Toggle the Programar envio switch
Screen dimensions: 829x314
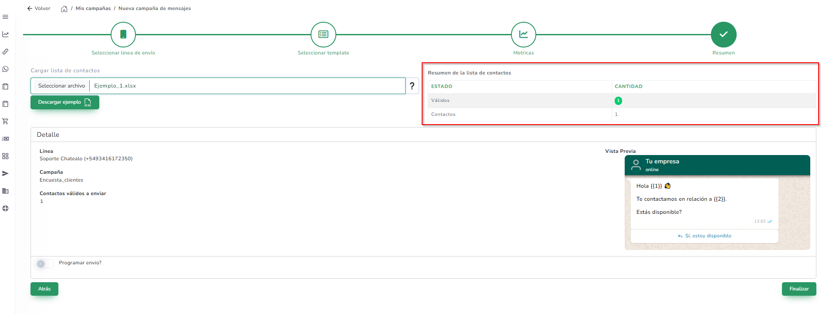tap(45, 263)
